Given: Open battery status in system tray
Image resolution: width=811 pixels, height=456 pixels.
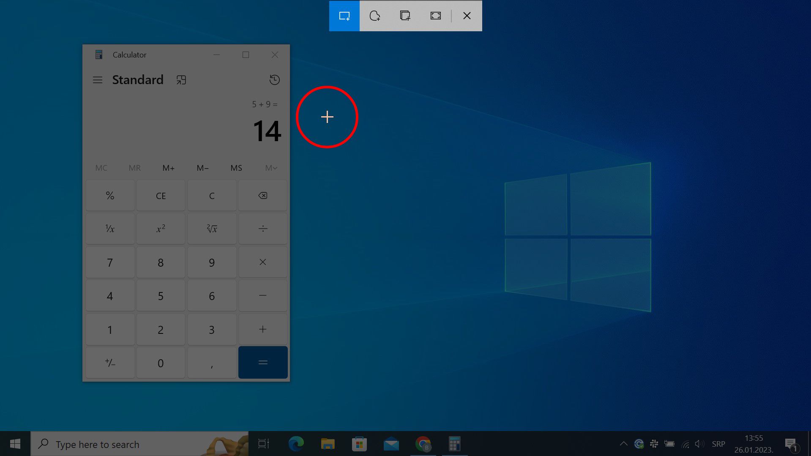Looking at the screenshot, I should click(x=669, y=444).
